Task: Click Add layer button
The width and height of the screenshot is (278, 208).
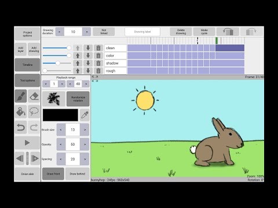Action: click(x=21, y=49)
